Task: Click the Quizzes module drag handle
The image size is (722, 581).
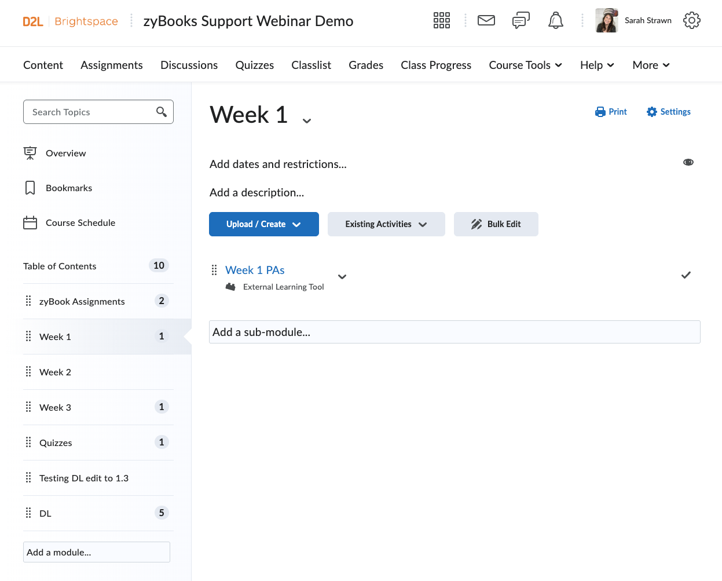Action: tap(28, 442)
